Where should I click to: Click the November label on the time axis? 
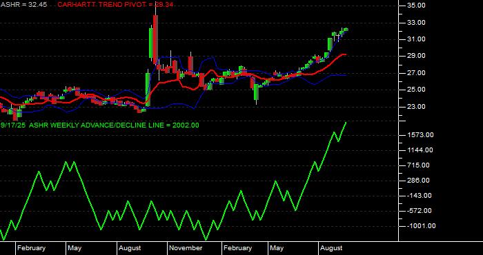pyautogui.click(x=186, y=248)
